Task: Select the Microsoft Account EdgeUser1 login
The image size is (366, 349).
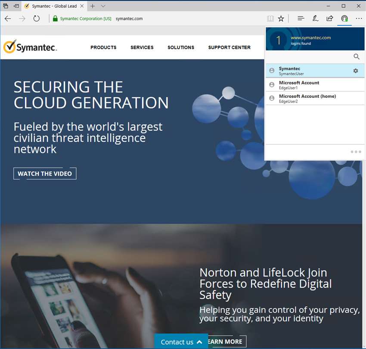Action: coord(315,85)
